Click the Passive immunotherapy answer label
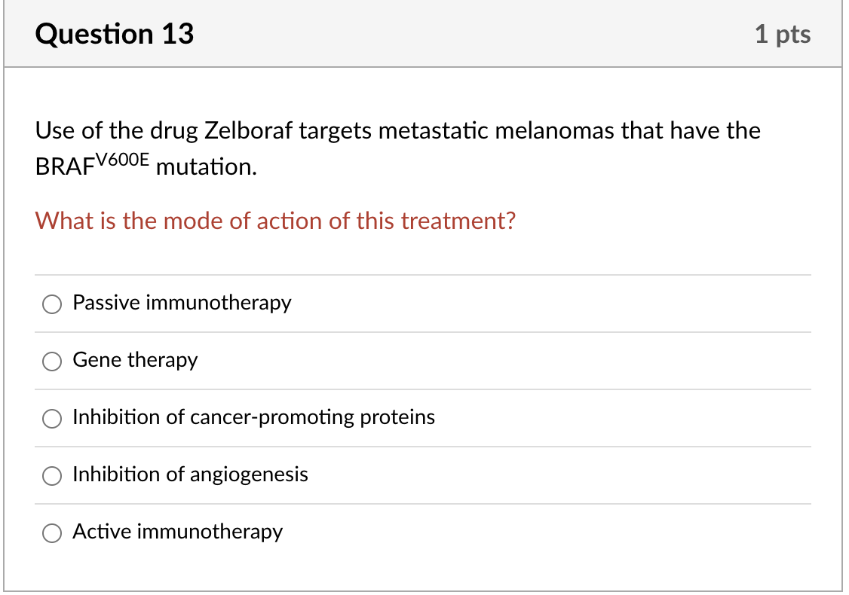This screenshot has height=595, width=849. click(181, 303)
